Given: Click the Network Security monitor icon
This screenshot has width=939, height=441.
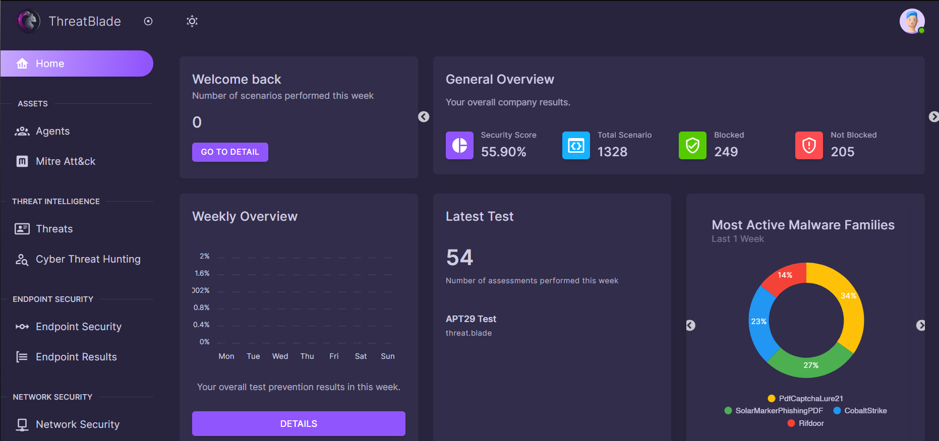Looking at the screenshot, I should pyautogui.click(x=22, y=424).
